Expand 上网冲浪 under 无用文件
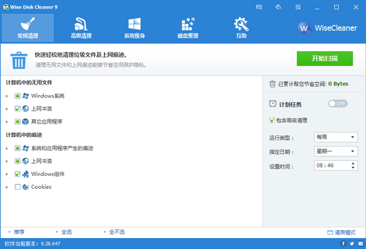This screenshot has width=366, height=249. 7,109
